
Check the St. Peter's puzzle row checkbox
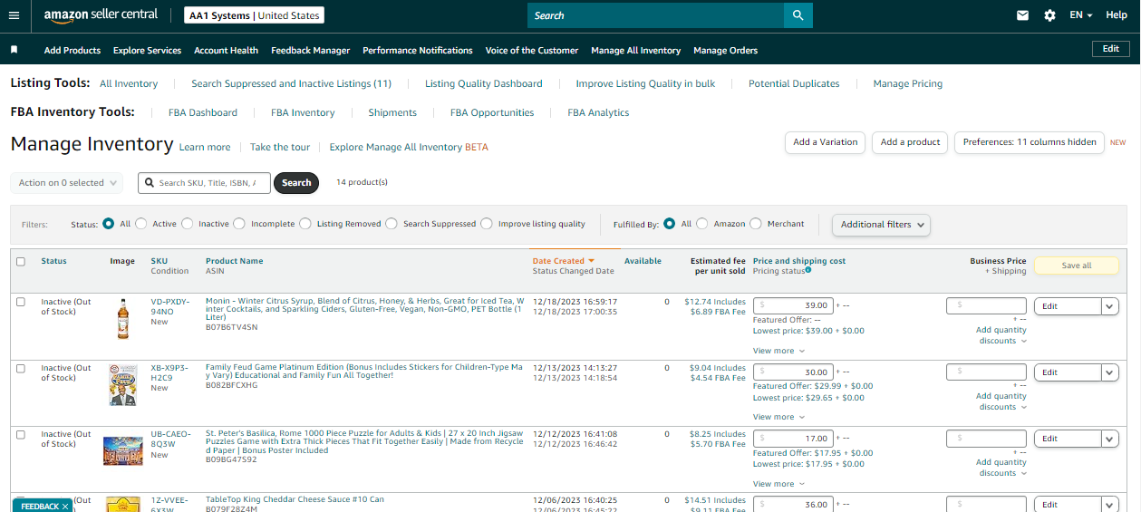click(21, 434)
